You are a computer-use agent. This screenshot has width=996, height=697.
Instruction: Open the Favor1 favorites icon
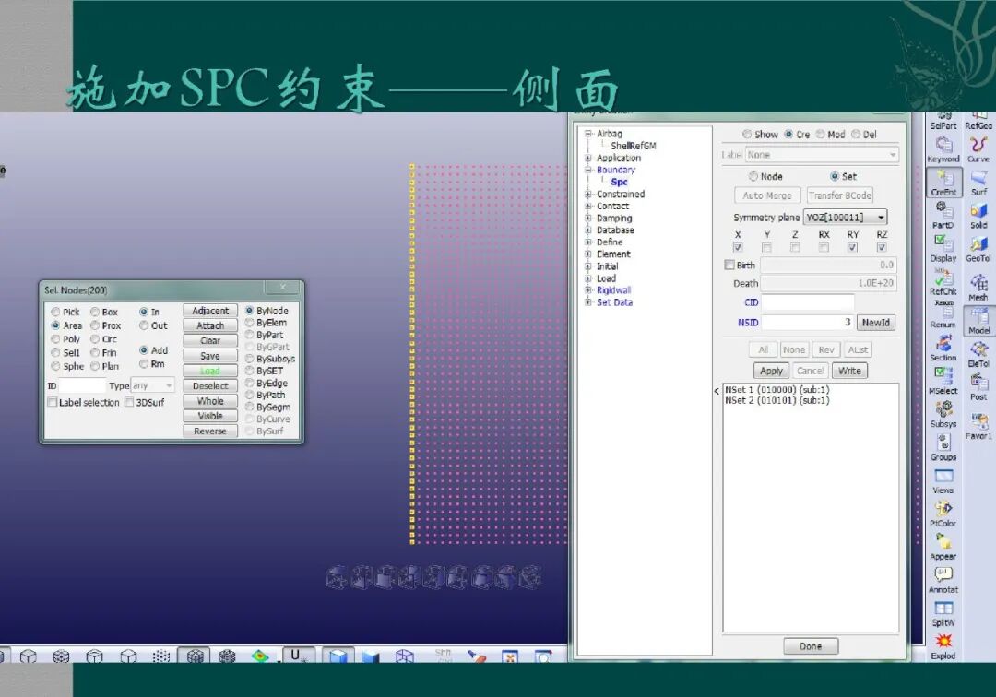pos(978,425)
